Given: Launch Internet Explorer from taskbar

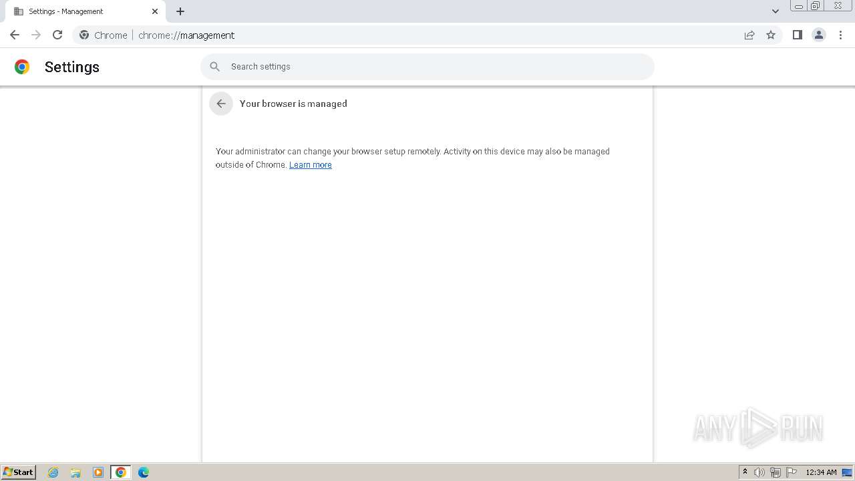Looking at the screenshot, I should (53, 472).
